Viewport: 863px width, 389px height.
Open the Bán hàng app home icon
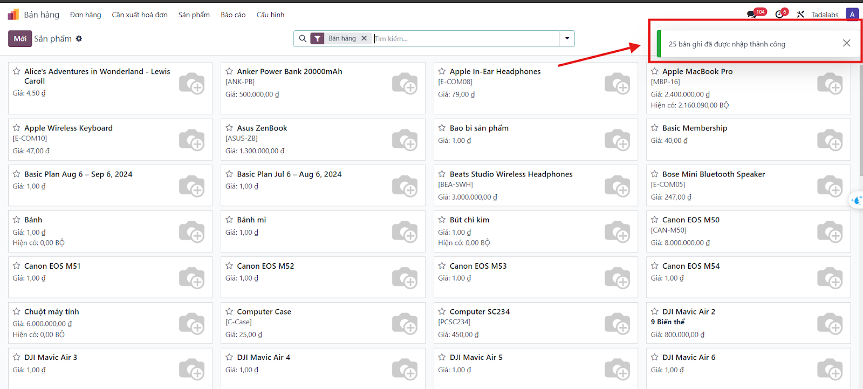(x=13, y=15)
